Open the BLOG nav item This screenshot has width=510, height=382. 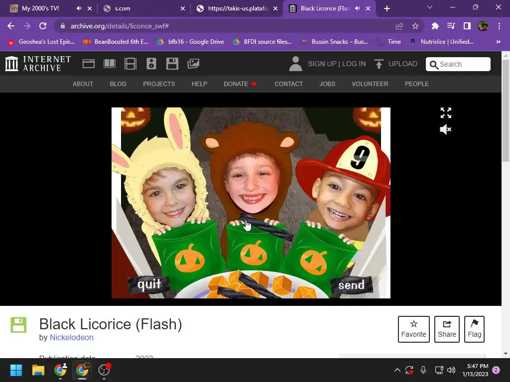coord(118,84)
